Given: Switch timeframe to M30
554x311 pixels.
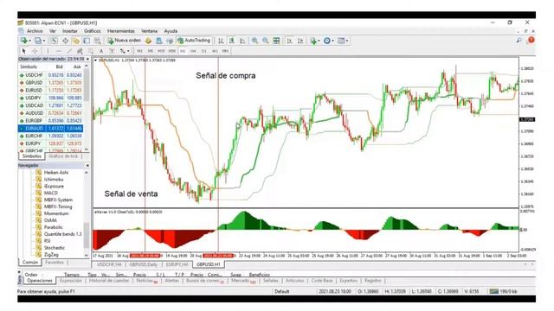Looking at the screenshot, I should pyautogui.click(x=171, y=51).
